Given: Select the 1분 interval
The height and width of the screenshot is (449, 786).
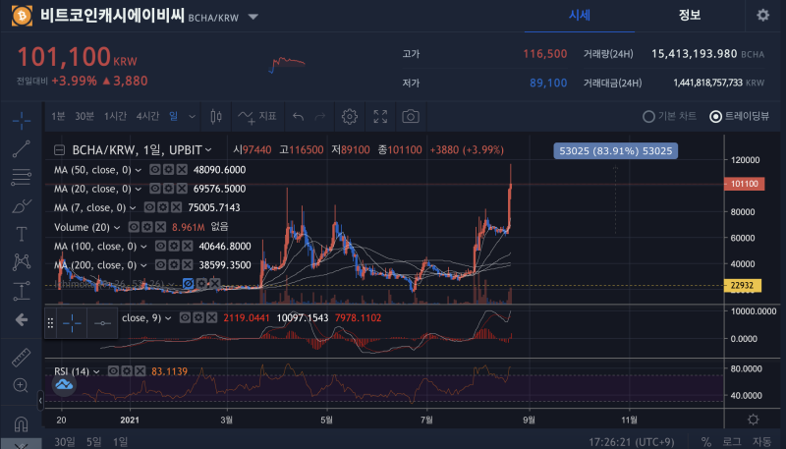Looking at the screenshot, I should [x=58, y=116].
